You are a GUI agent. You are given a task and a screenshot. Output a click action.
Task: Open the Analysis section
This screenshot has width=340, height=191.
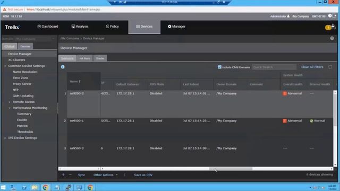click(80, 27)
